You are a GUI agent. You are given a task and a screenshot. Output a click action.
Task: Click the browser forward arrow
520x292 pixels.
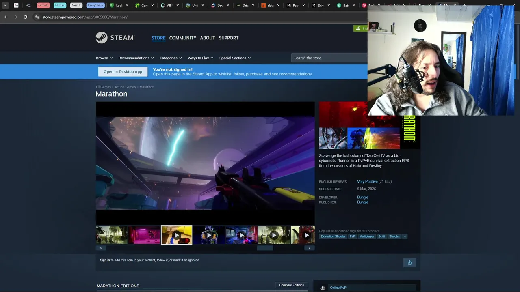point(15,17)
